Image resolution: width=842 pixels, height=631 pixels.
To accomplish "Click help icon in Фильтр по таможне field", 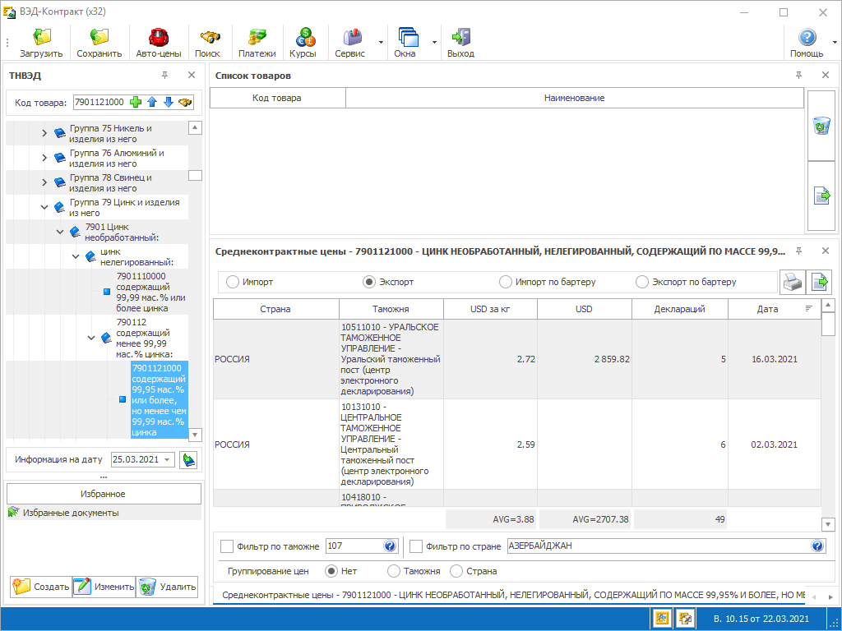I will [x=390, y=546].
